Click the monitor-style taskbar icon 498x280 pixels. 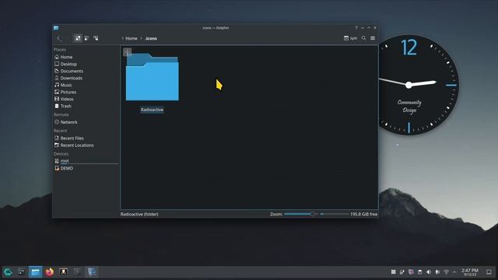coord(92,271)
